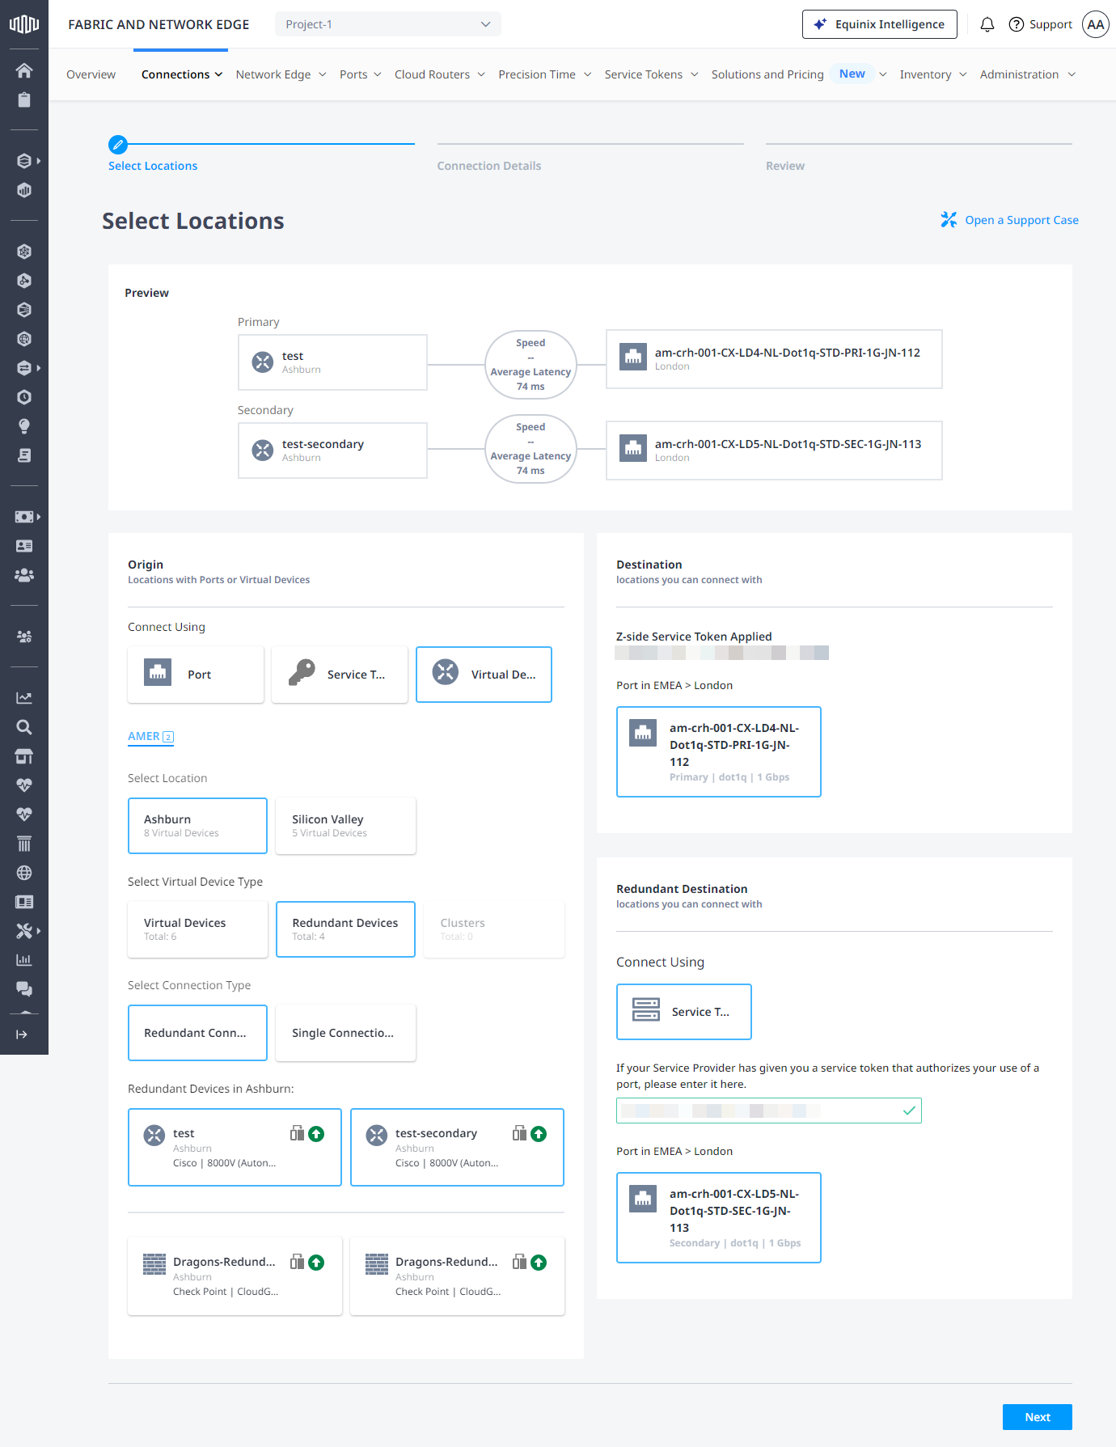Click the redundant destination Service Token button
This screenshot has width=1116, height=1447.
coord(684,1012)
